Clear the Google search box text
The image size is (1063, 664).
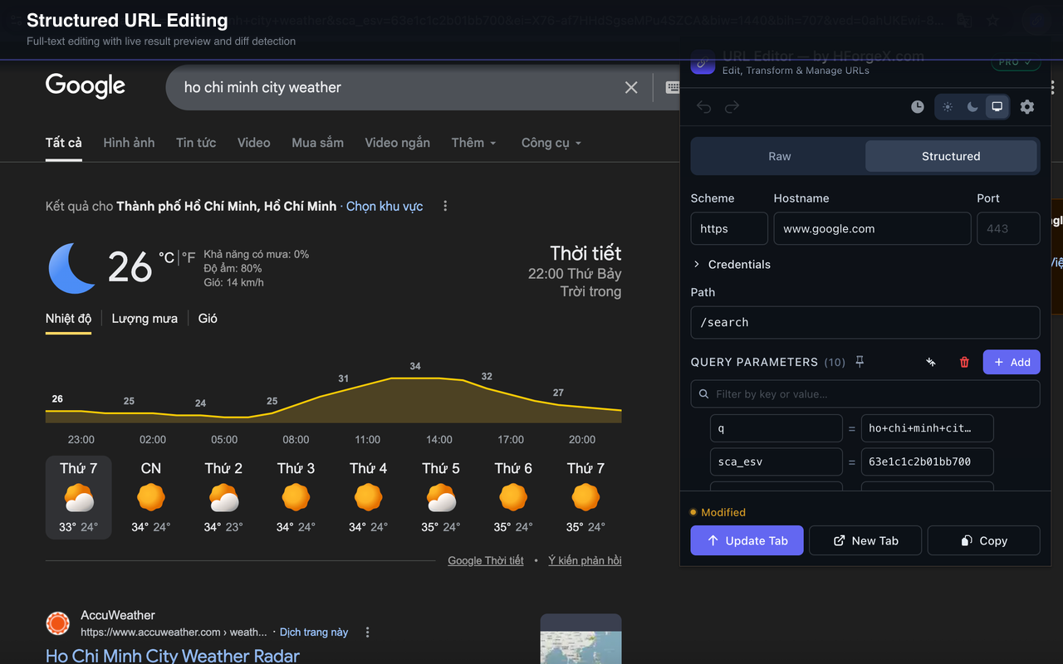tap(631, 87)
